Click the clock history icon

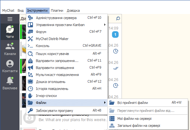tap(30, 89)
